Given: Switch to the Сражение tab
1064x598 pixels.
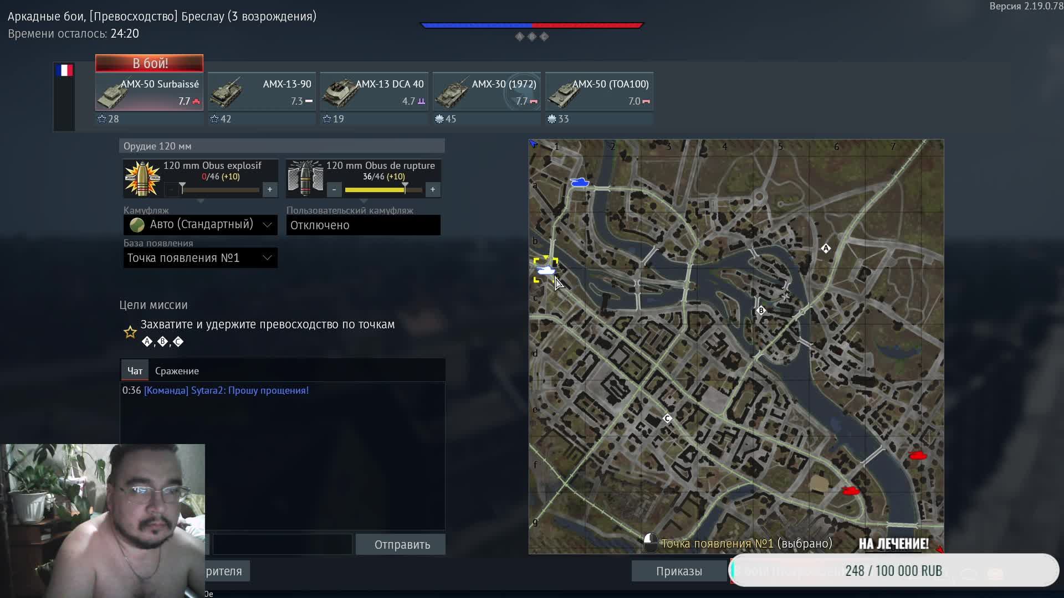Looking at the screenshot, I should coord(177,371).
